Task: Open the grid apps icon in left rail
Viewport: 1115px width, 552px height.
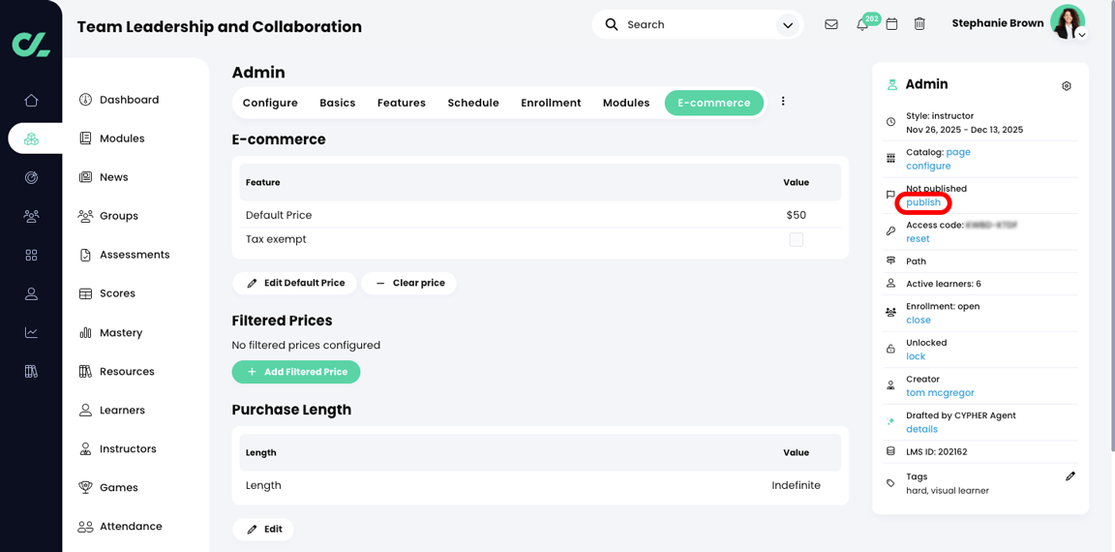Action: pyautogui.click(x=31, y=255)
